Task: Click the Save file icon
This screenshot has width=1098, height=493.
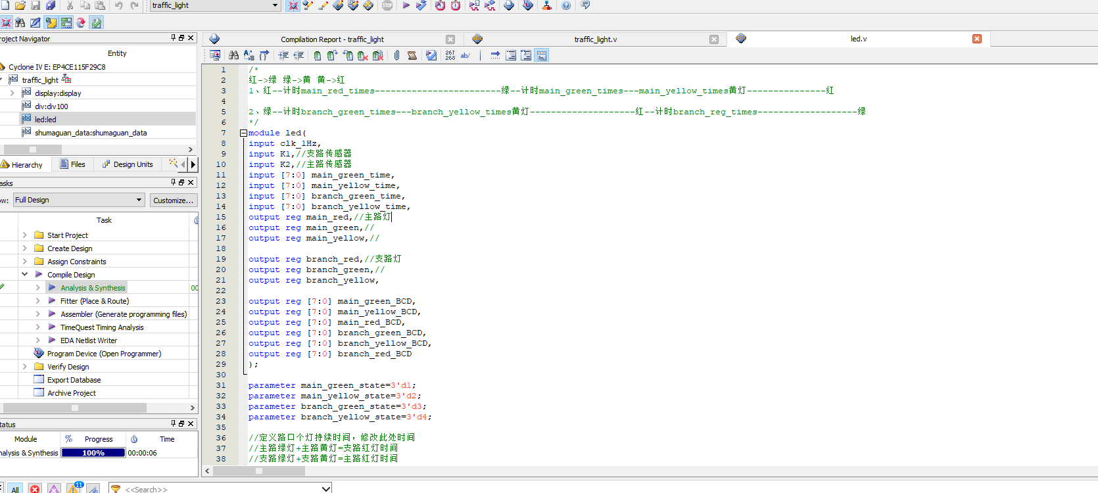Action: pyautogui.click(x=36, y=5)
